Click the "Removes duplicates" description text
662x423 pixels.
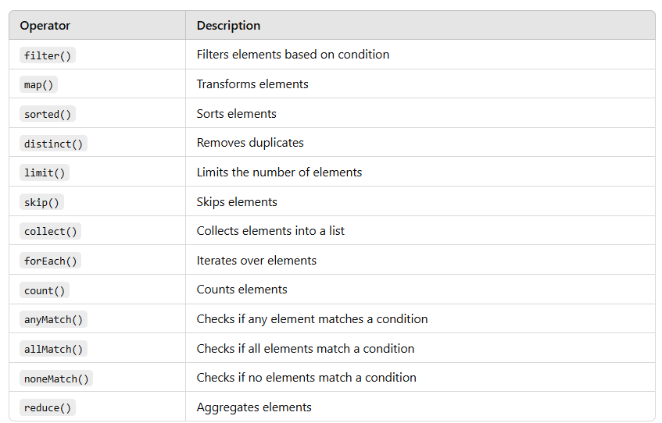click(250, 143)
